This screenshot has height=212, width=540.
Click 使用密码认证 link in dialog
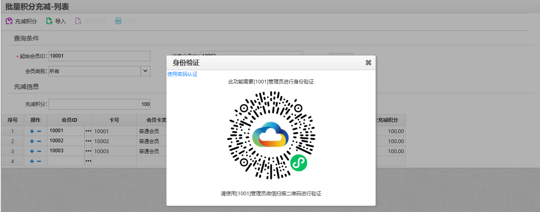(x=182, y=74)
